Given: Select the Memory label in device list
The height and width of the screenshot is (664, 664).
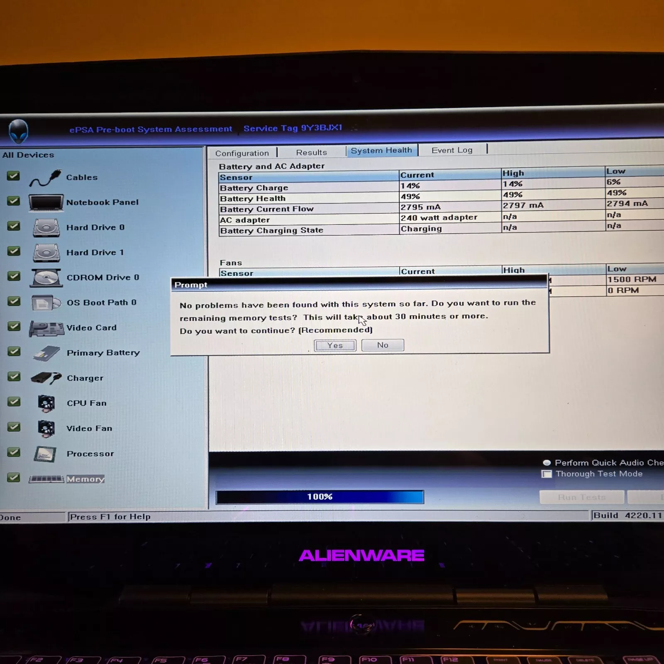Looking at the screenshot, I should (x=85, y=479).
